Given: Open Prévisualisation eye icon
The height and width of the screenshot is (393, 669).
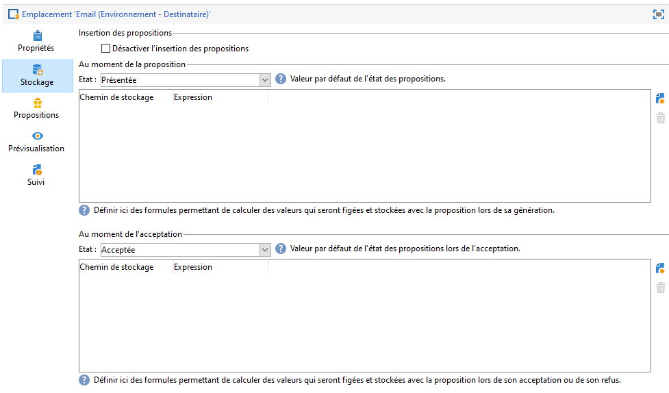Looking at the screenshot, I should click(38, 136).
